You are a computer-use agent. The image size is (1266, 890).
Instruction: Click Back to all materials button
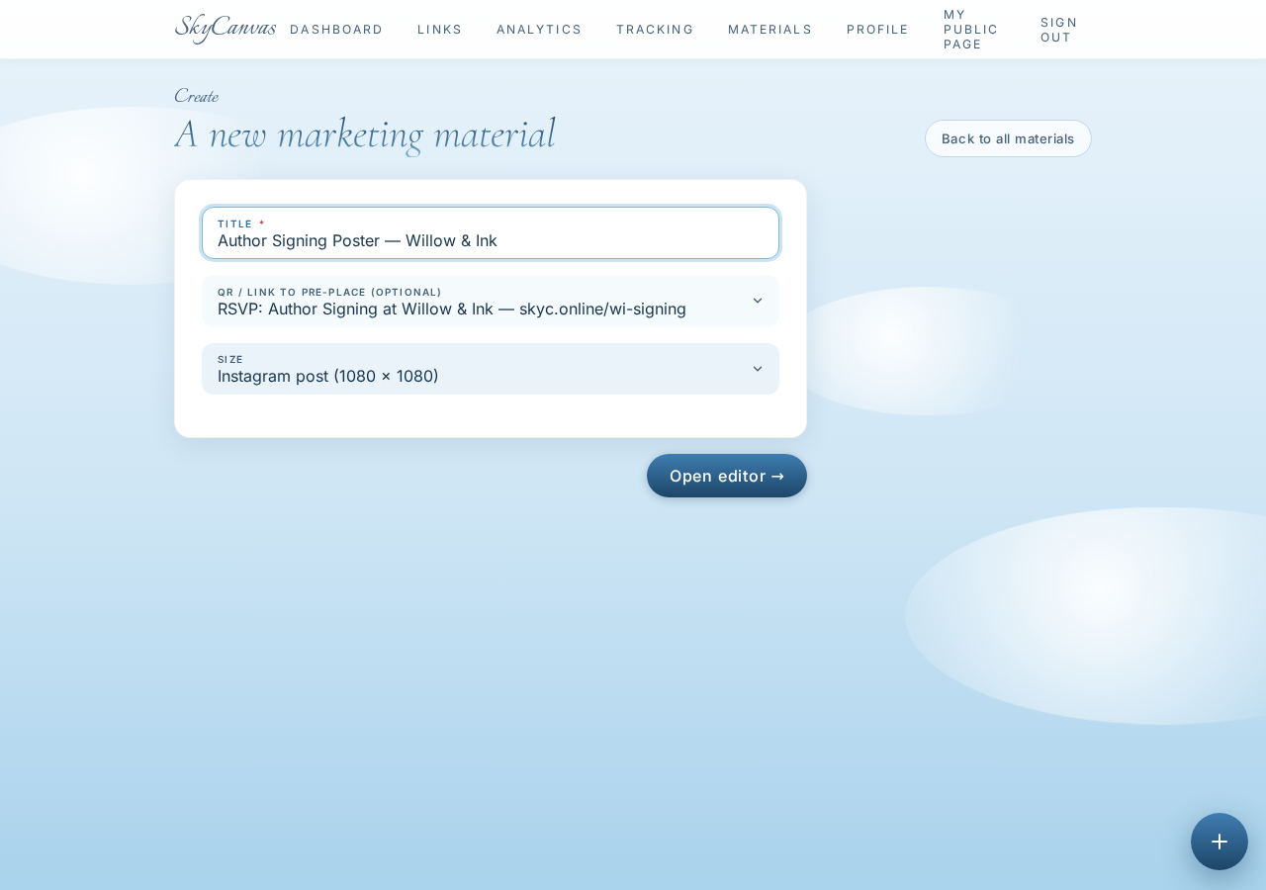click(x=1008, y=138)
